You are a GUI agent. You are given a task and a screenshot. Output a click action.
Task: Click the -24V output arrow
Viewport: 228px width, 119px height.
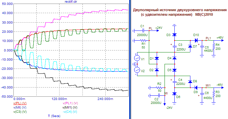(165, 104)
